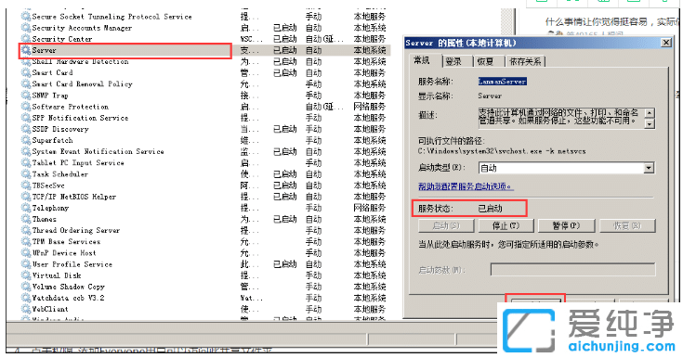Open the 恢复 tab

[x=485, y=62]
